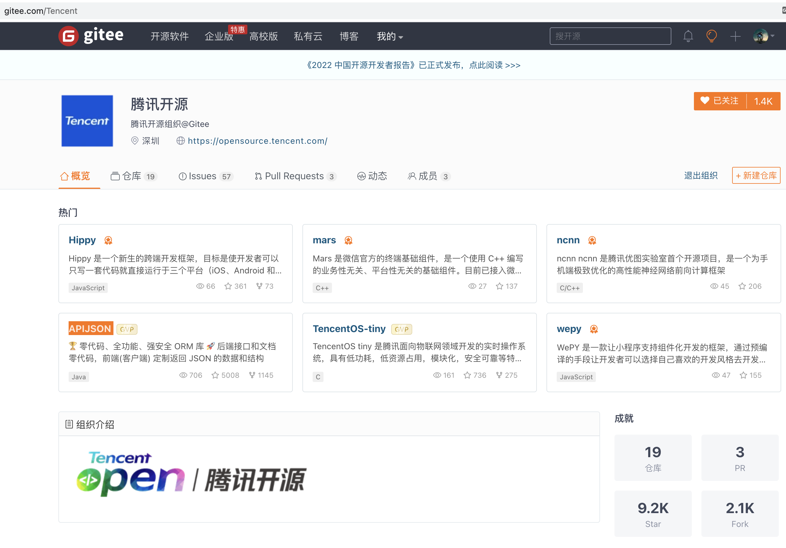The image size is (786, 548).
Task: Expand the 我的 dropdown menu
Action: tap(390, 36)
